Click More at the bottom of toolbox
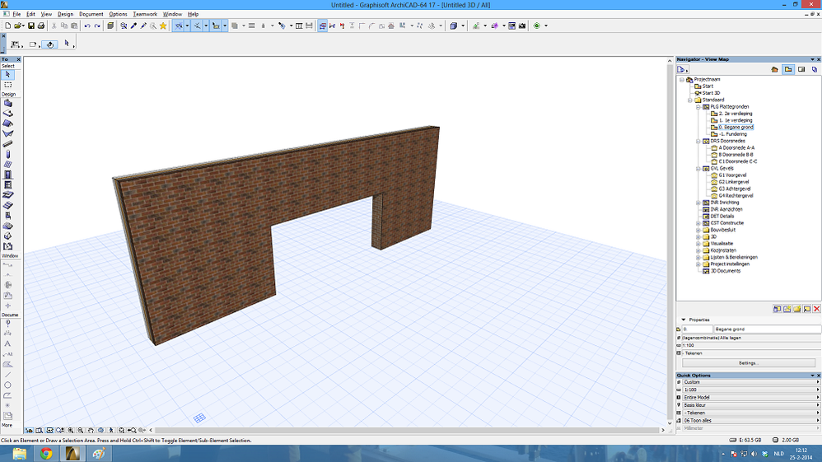 coord(7,425)
